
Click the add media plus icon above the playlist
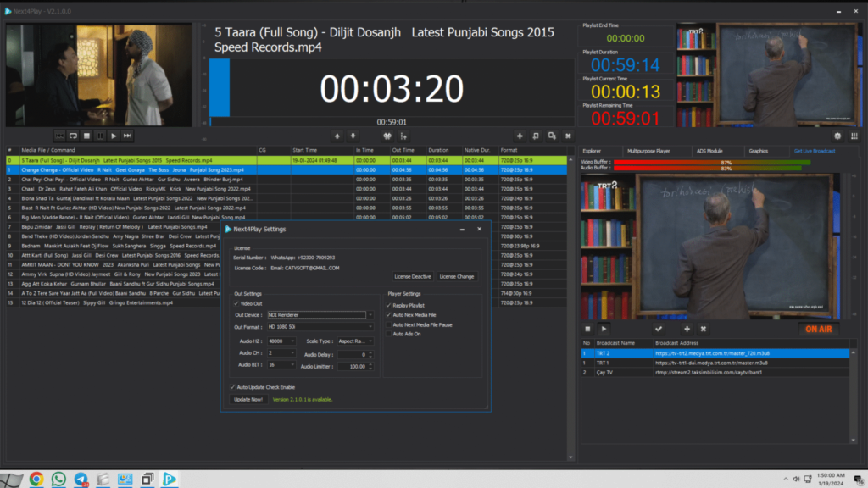tap(520, 136)
